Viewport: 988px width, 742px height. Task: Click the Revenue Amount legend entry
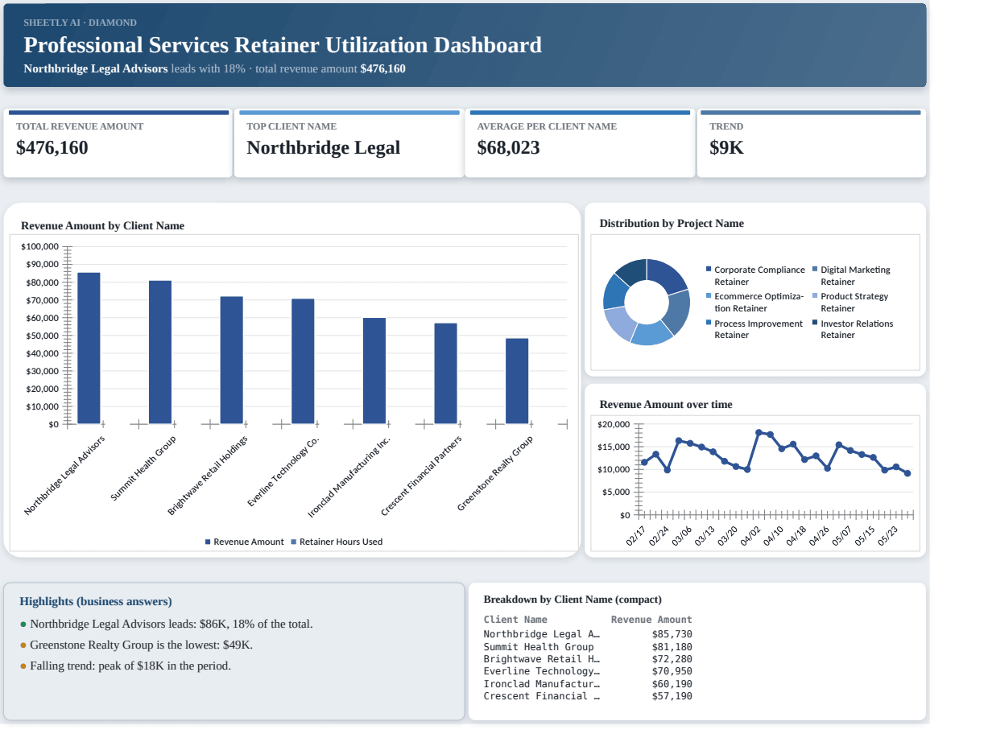pyautogui.click(x=245, y=542)
